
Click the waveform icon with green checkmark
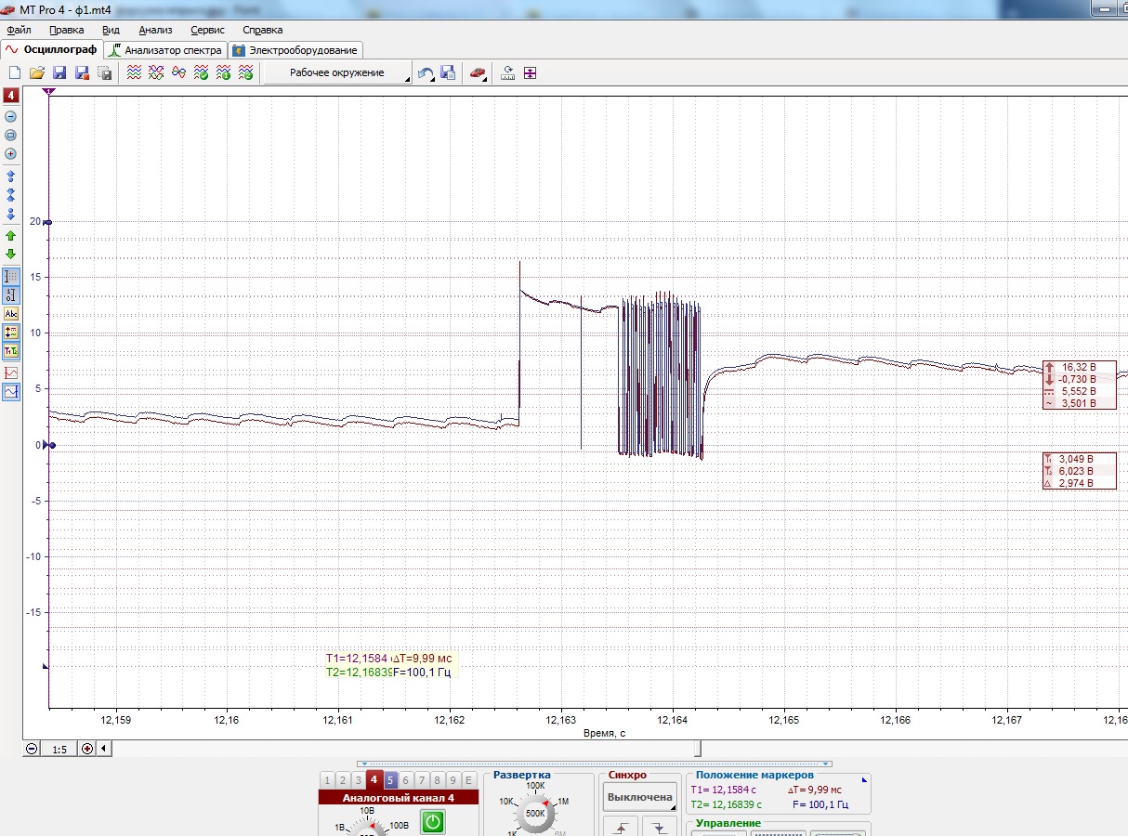point(201,72)
